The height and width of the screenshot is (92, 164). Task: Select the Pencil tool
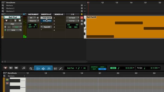60,68
